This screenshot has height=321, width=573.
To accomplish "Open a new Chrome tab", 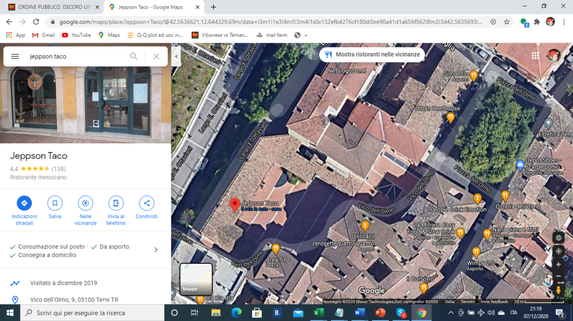I will (x=213, y=7).
